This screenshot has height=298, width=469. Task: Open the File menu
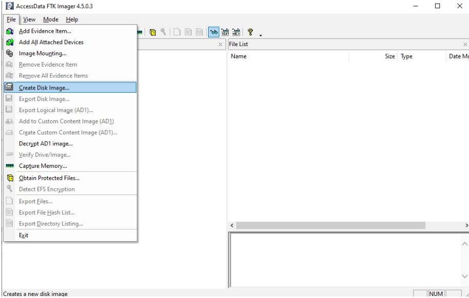tap(11, 19)
